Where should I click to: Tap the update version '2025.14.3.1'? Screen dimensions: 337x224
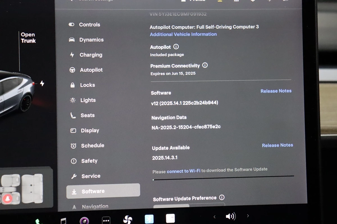165,158
